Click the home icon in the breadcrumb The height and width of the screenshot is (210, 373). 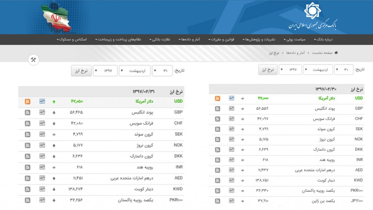click(x=336, y=53)
